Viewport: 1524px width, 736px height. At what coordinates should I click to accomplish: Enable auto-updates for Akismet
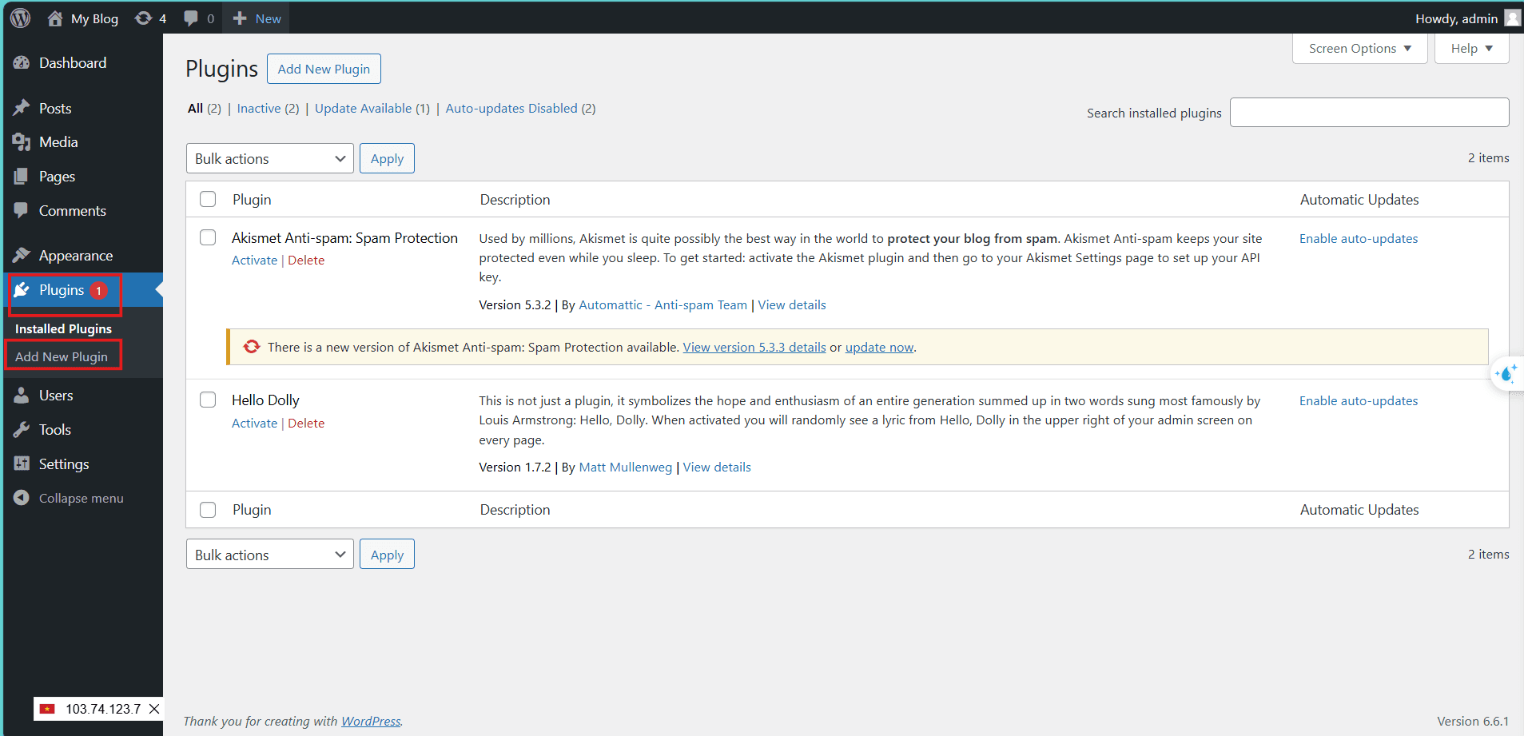[1359, 239]
